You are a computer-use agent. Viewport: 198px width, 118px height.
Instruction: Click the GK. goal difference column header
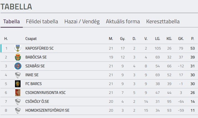(x=181, y=39)
